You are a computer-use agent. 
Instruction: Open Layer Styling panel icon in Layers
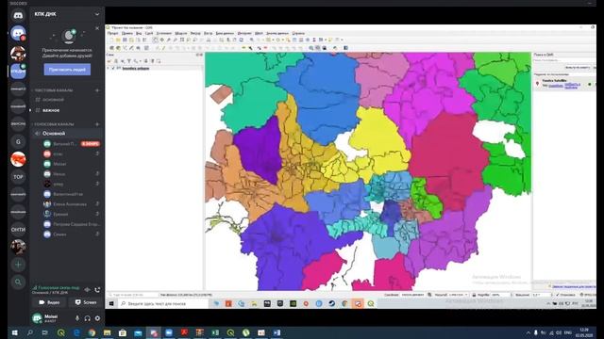(109, 61)
